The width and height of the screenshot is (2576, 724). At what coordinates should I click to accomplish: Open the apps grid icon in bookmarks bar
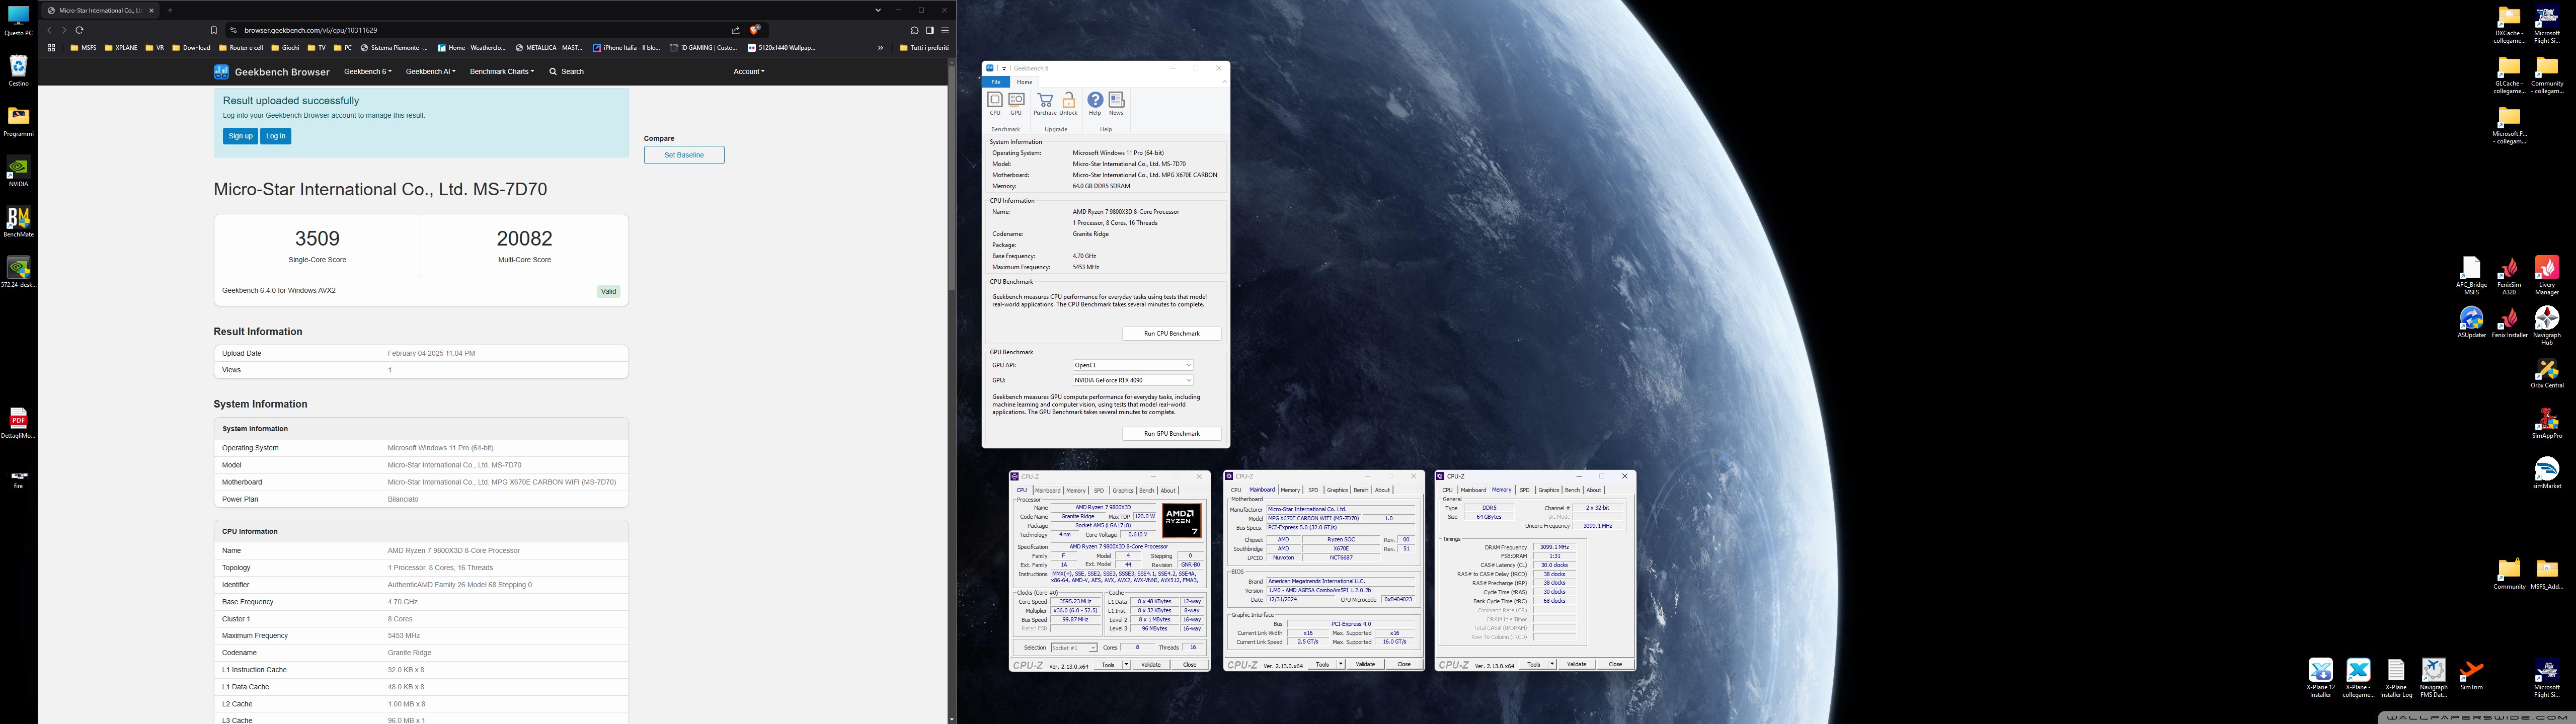coord(50,47)
